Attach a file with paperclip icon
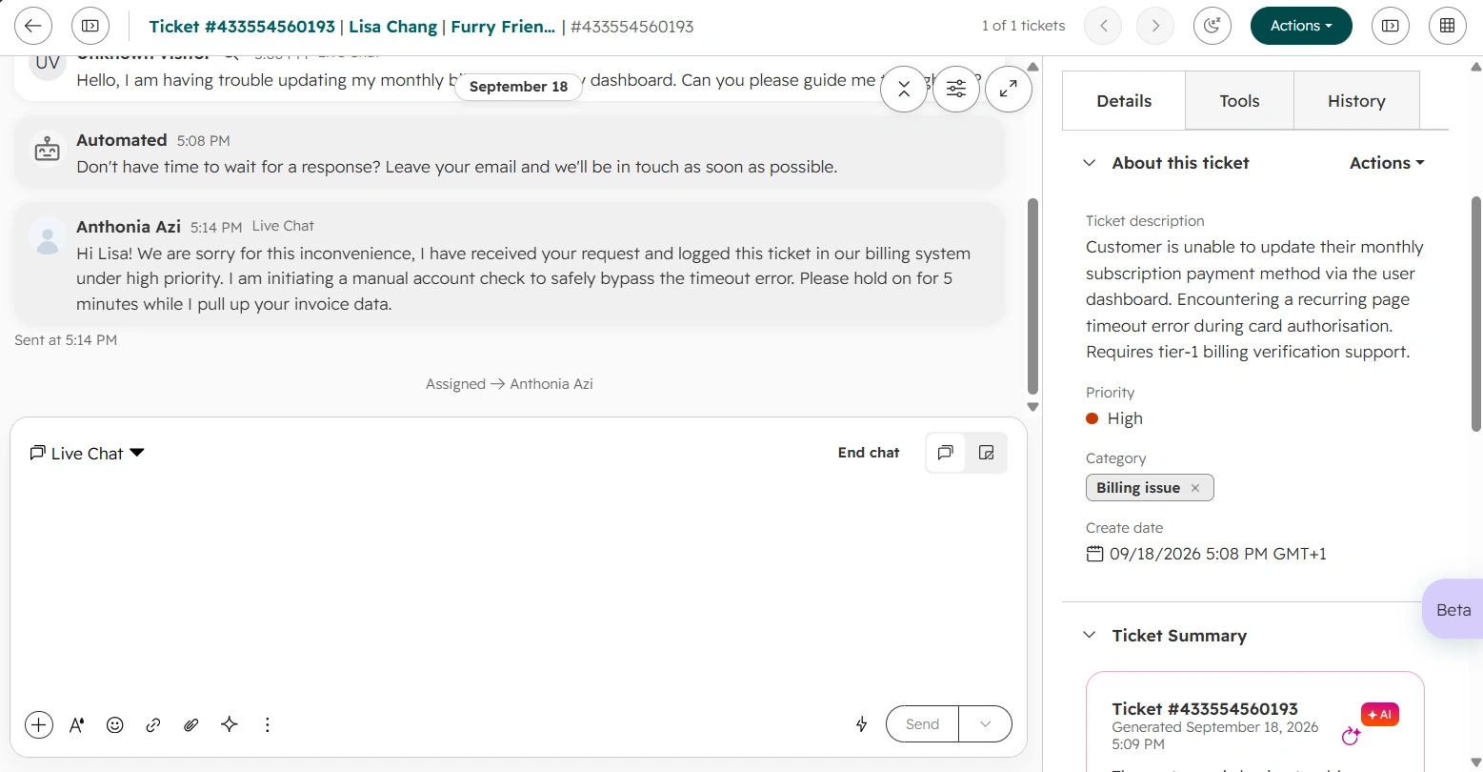This screenshot has width=1483, height=772. pyautogui.click(x=191, y=724)
